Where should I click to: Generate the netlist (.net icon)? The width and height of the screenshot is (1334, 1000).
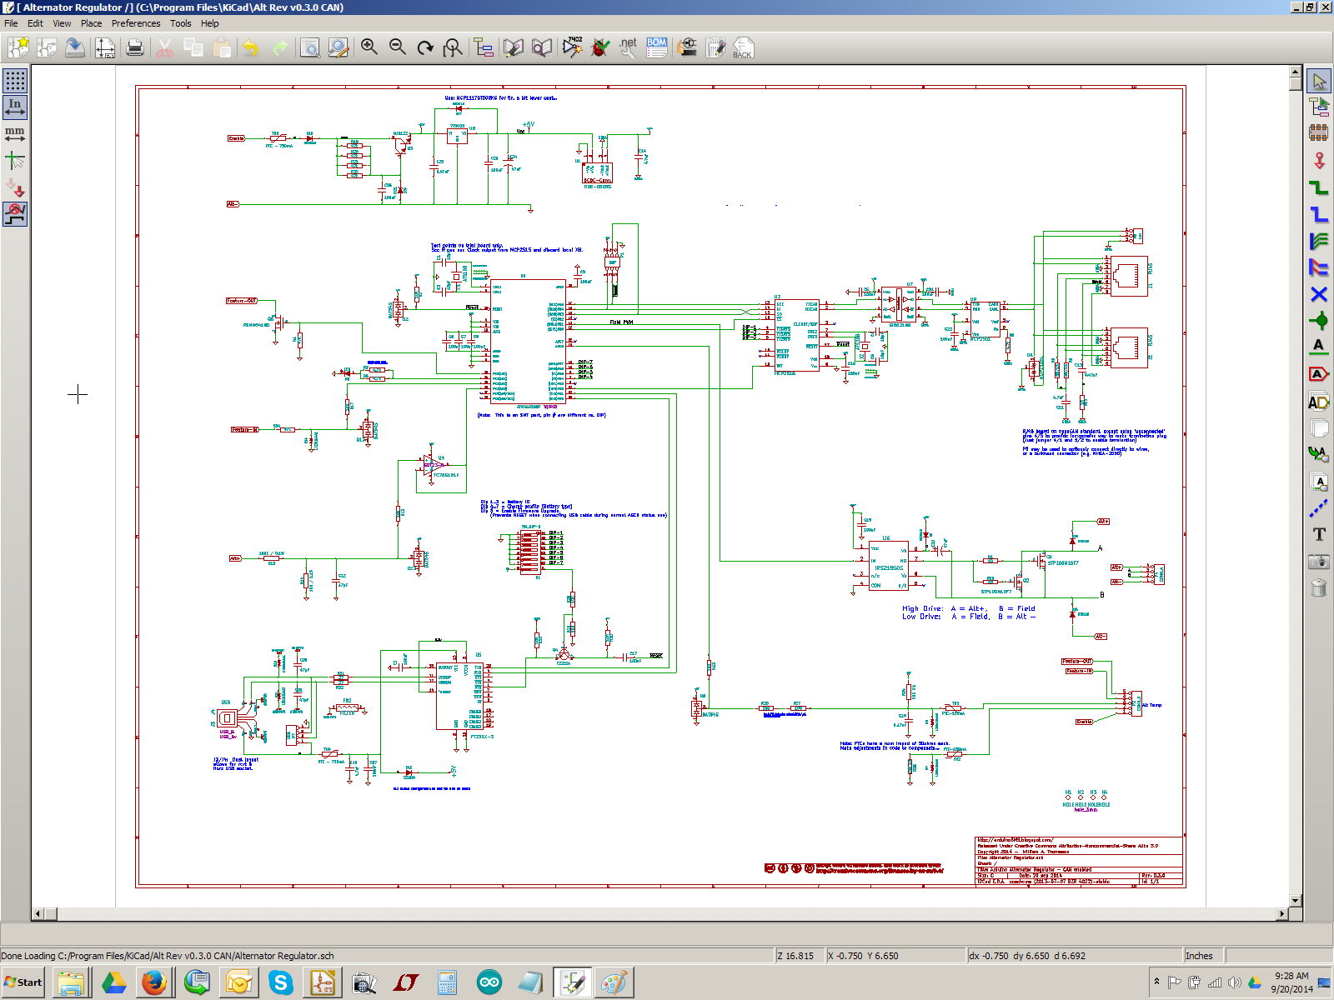628,47
